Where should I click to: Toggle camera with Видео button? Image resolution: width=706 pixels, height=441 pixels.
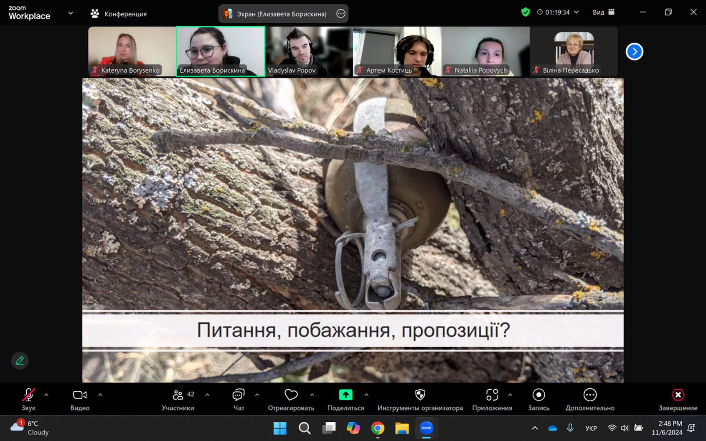tap(80, 395)
